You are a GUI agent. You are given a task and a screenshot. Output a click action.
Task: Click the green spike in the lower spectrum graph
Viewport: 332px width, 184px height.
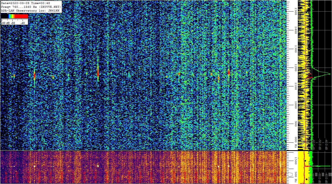321,166
